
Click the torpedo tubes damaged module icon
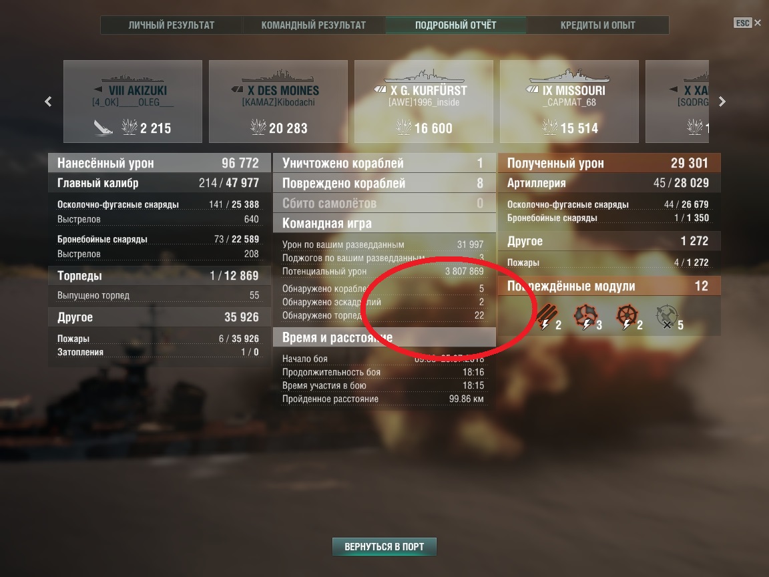(x=546, y=317)
